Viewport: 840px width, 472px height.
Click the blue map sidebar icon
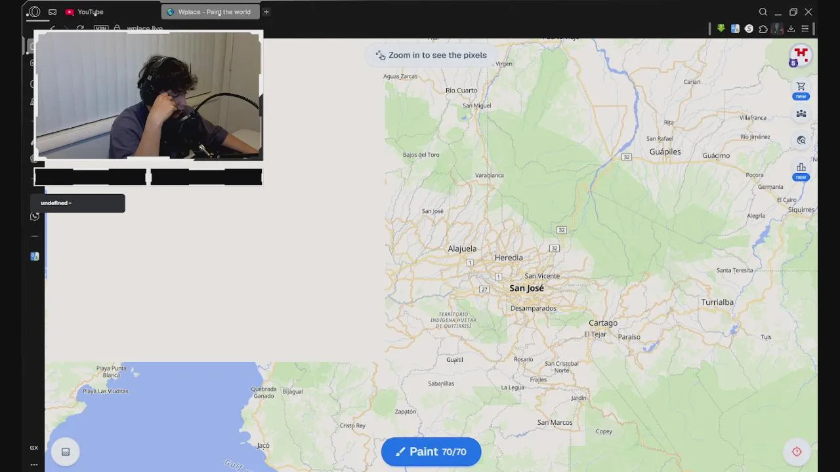coord(35,256)
